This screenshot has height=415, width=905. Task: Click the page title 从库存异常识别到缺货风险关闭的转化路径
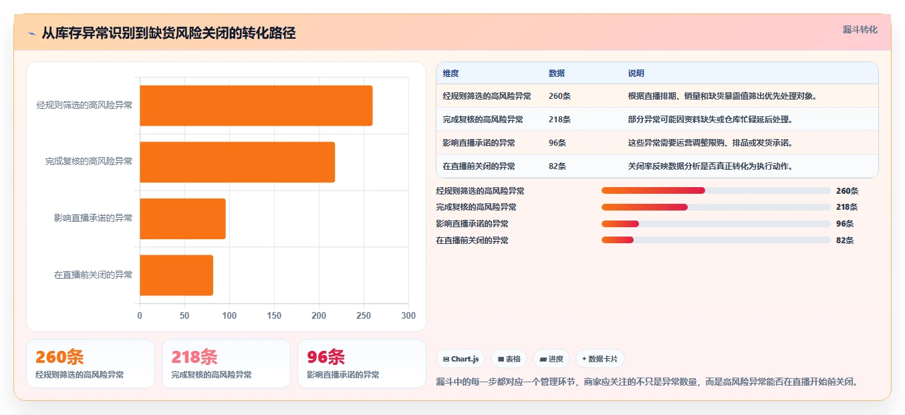point(168,33)
